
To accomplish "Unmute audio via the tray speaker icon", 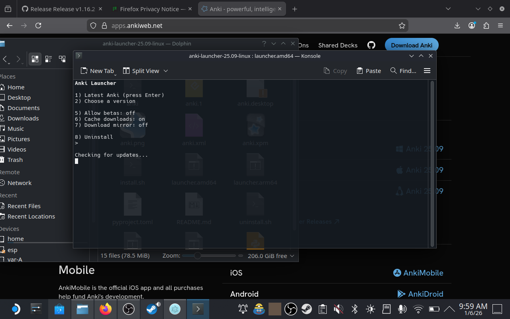I will coord(338,309).
